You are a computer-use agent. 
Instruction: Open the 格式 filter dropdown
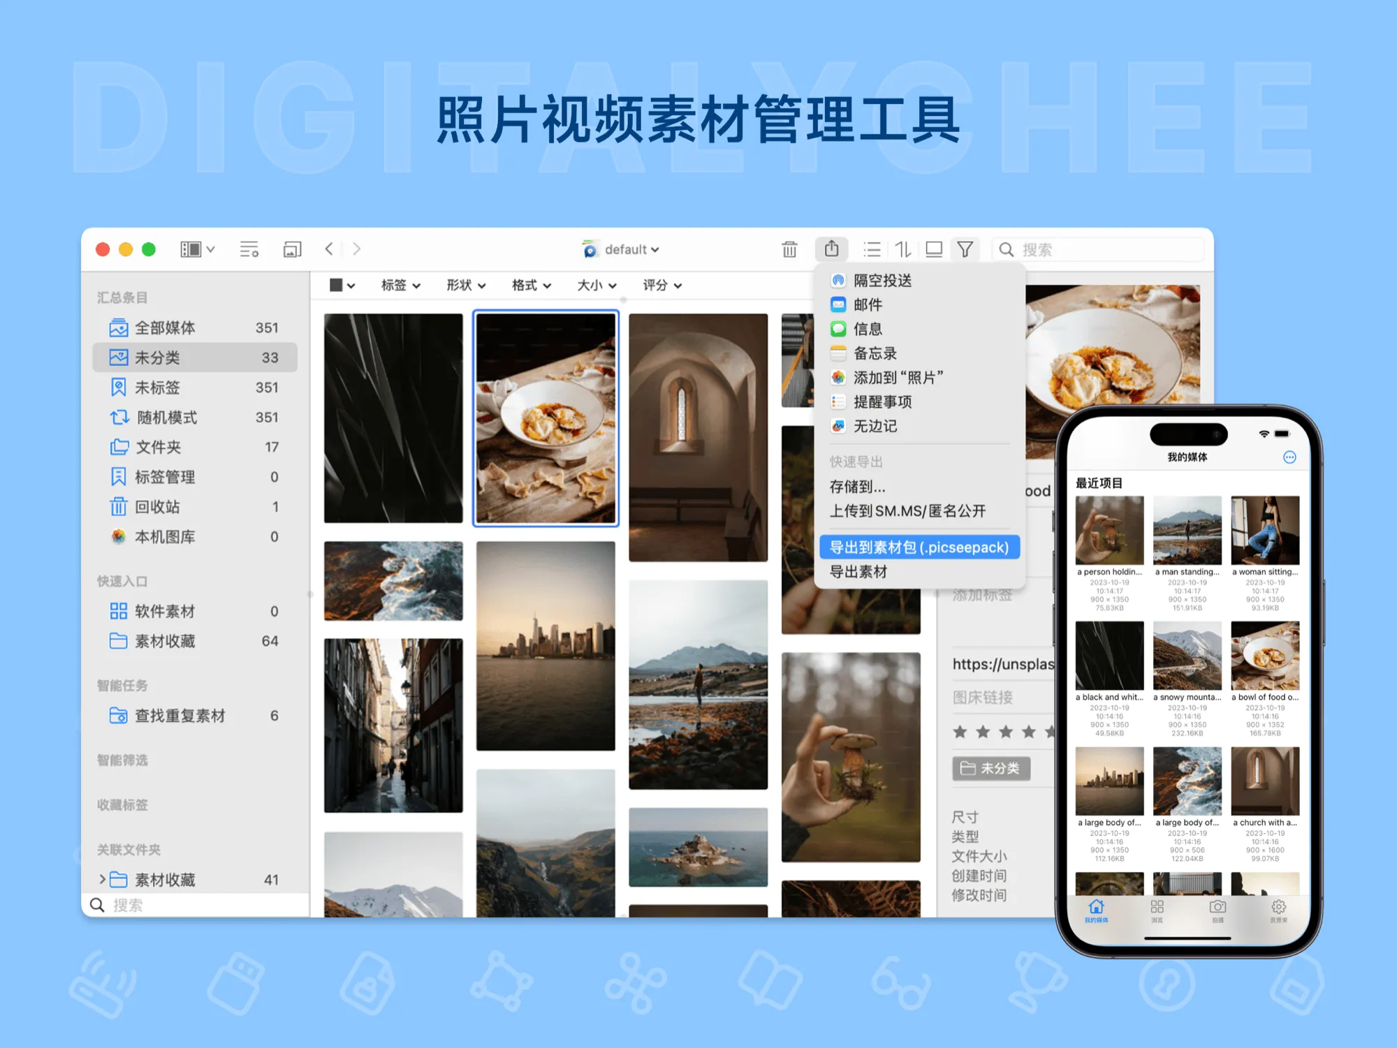(531, 285)
